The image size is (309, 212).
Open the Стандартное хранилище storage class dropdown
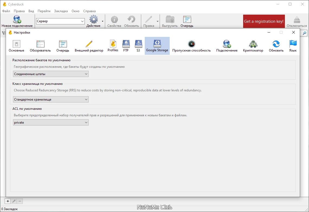tap(51, 99)
